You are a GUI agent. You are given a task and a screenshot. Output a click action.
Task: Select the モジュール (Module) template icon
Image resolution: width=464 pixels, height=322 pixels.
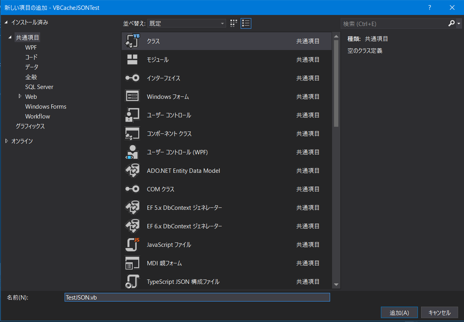[x=132, y=59]
